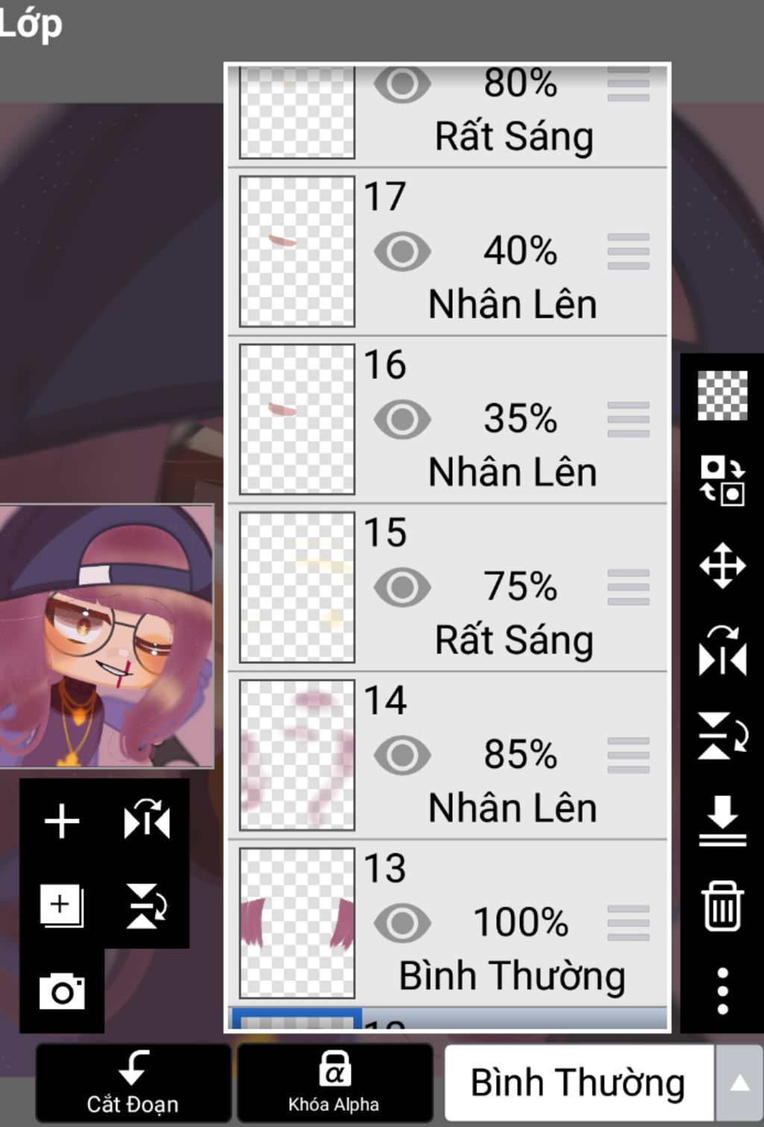
Task: Open the three-dot more options menu
Action: tap(722, 991)
